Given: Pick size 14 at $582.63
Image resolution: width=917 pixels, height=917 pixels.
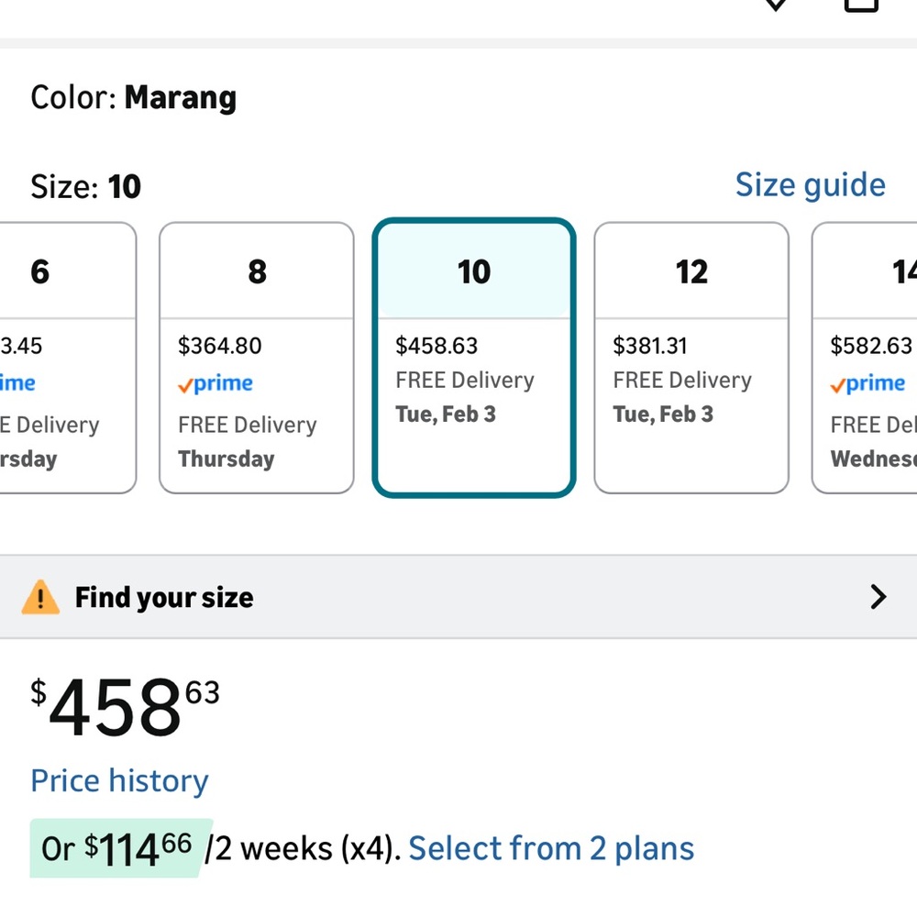Looking at the screenshot, I should pos(865,358).
